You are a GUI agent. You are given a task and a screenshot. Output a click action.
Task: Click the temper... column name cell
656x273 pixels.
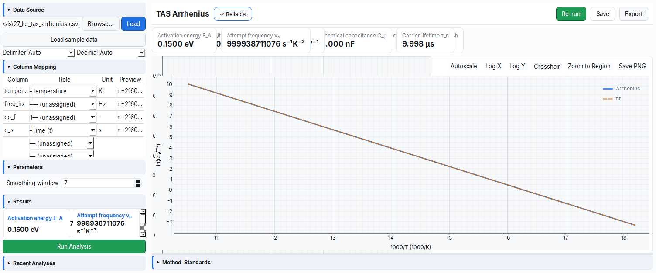point(16,91)
